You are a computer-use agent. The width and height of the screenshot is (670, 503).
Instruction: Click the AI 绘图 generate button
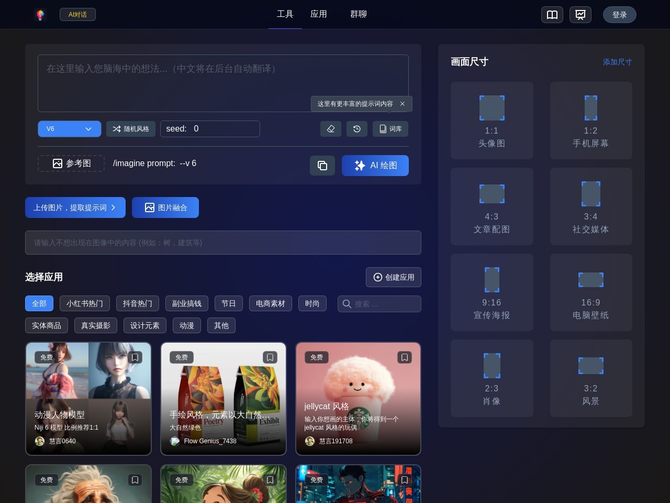tap(375, 166)
